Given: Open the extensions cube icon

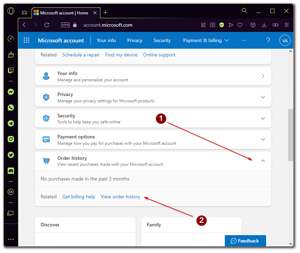Looking at the screenshot, I should [x=253, y=25].
